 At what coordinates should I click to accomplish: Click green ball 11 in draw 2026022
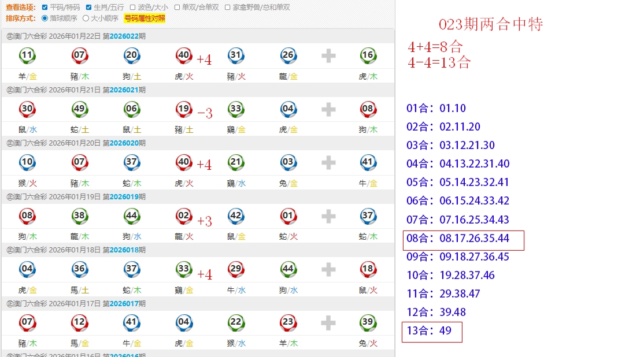point(27,55)
